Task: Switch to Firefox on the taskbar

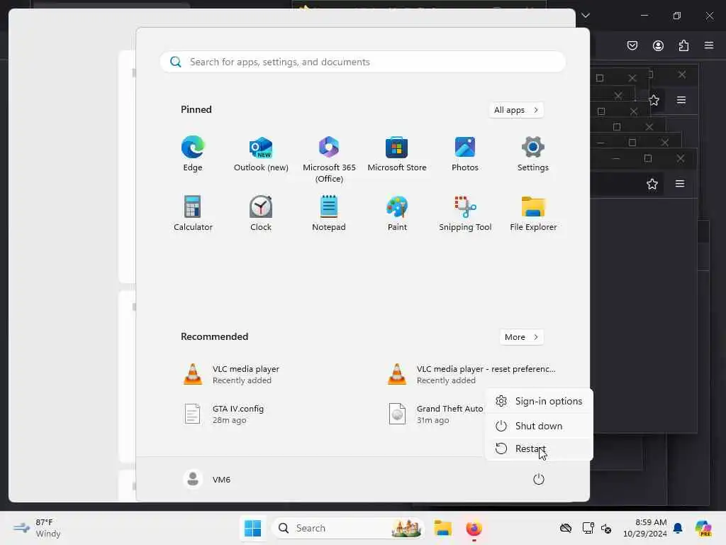Action: click(474, 528)
